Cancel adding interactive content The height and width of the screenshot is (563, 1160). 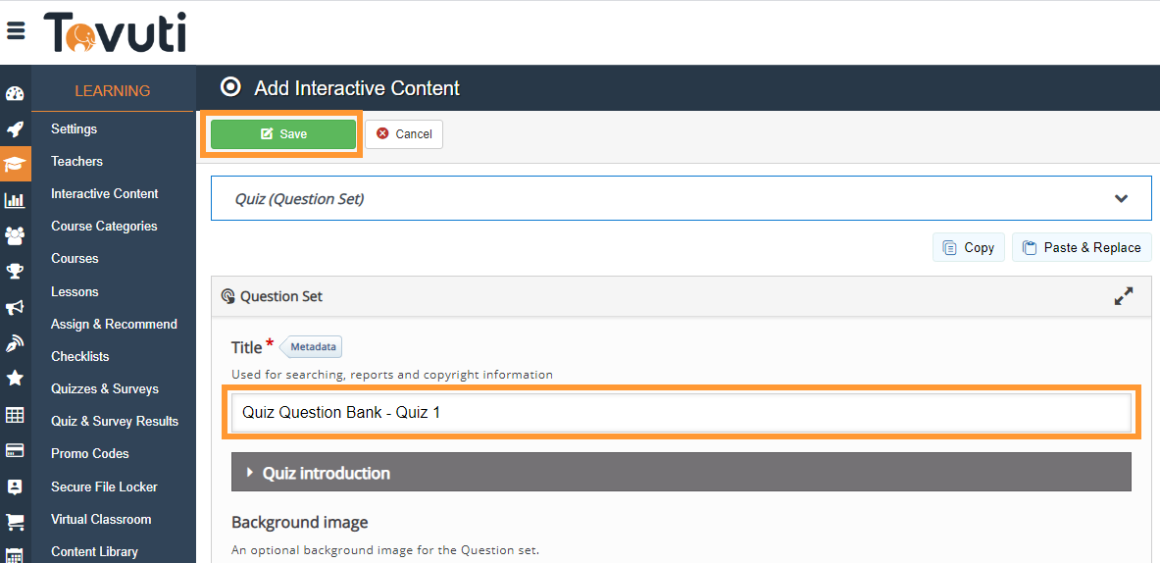pos(404,134)
